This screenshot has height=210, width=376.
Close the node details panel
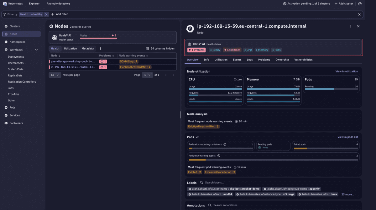(358, 26)
